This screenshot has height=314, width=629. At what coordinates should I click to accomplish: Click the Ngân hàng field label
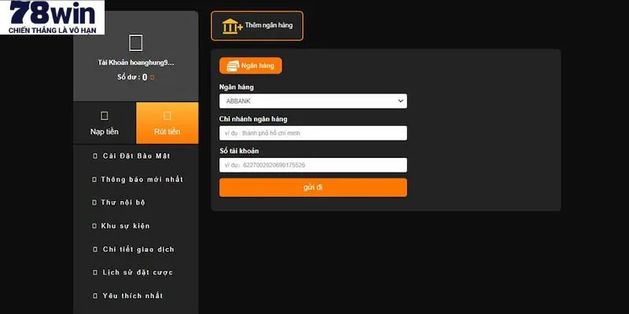pos(237,87)
